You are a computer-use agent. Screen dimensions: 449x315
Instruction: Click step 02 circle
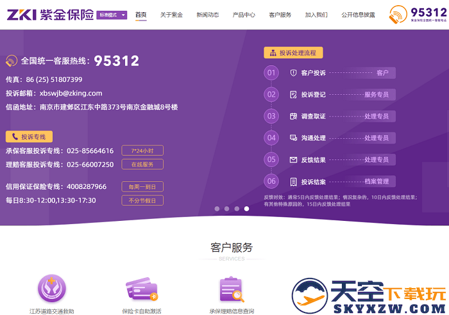tap(271, 94)
